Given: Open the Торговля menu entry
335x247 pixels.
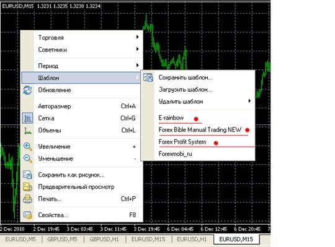Looking at the screenshot, I should coord(82,38).
